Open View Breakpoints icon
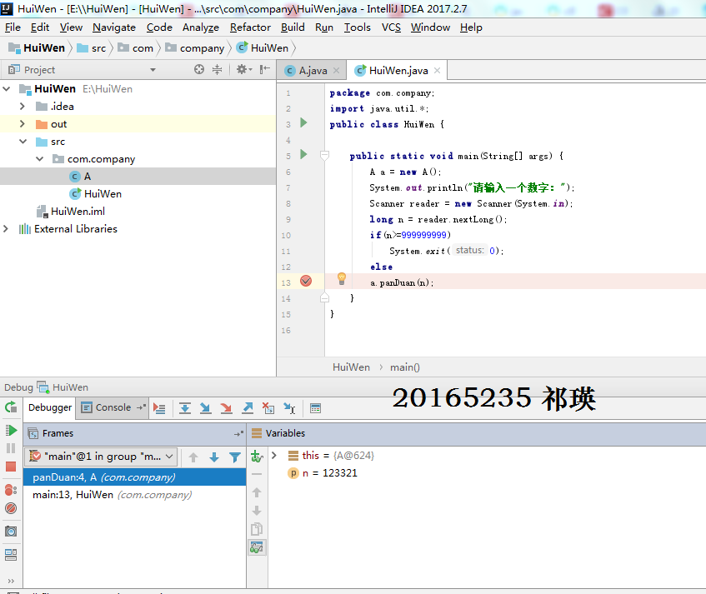The height and width of the screenshot is (594, 706). [11, 490]
